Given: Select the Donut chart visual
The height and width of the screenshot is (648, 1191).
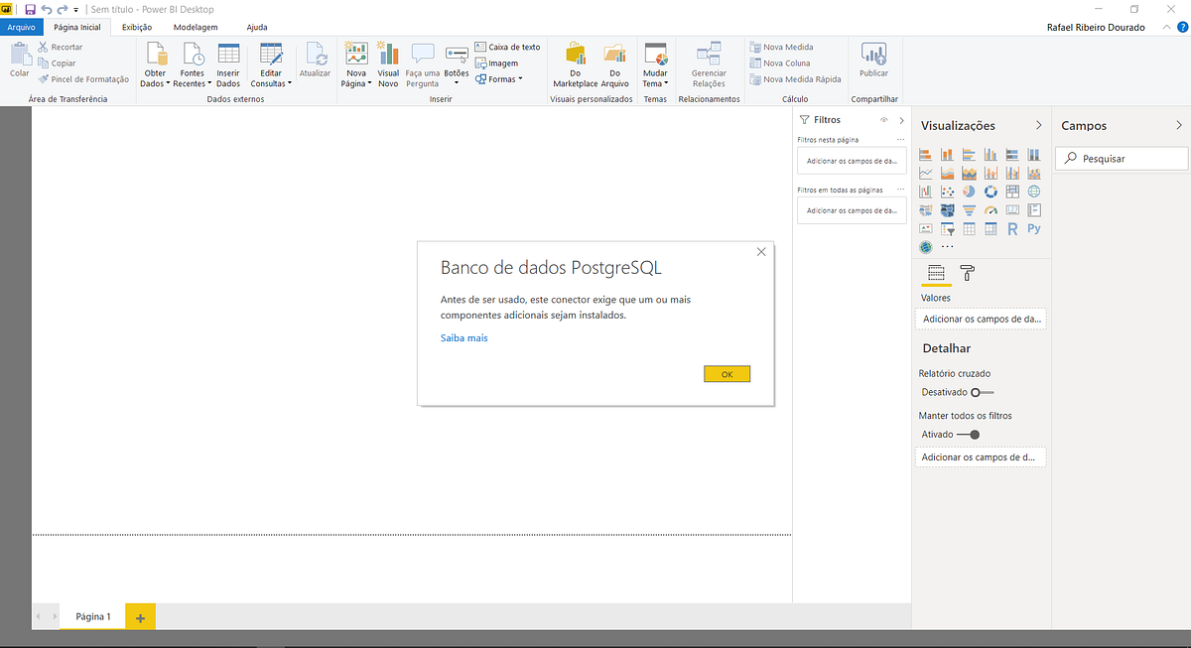Looking at the screenshot, I should point(991,191).
